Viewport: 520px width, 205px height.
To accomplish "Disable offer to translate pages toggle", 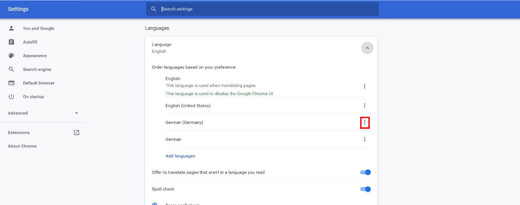I will [365, 172].
